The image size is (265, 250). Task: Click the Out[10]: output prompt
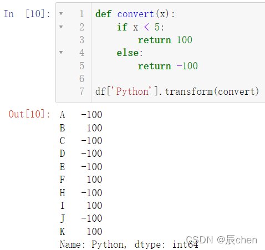click(x=29, y=114)
